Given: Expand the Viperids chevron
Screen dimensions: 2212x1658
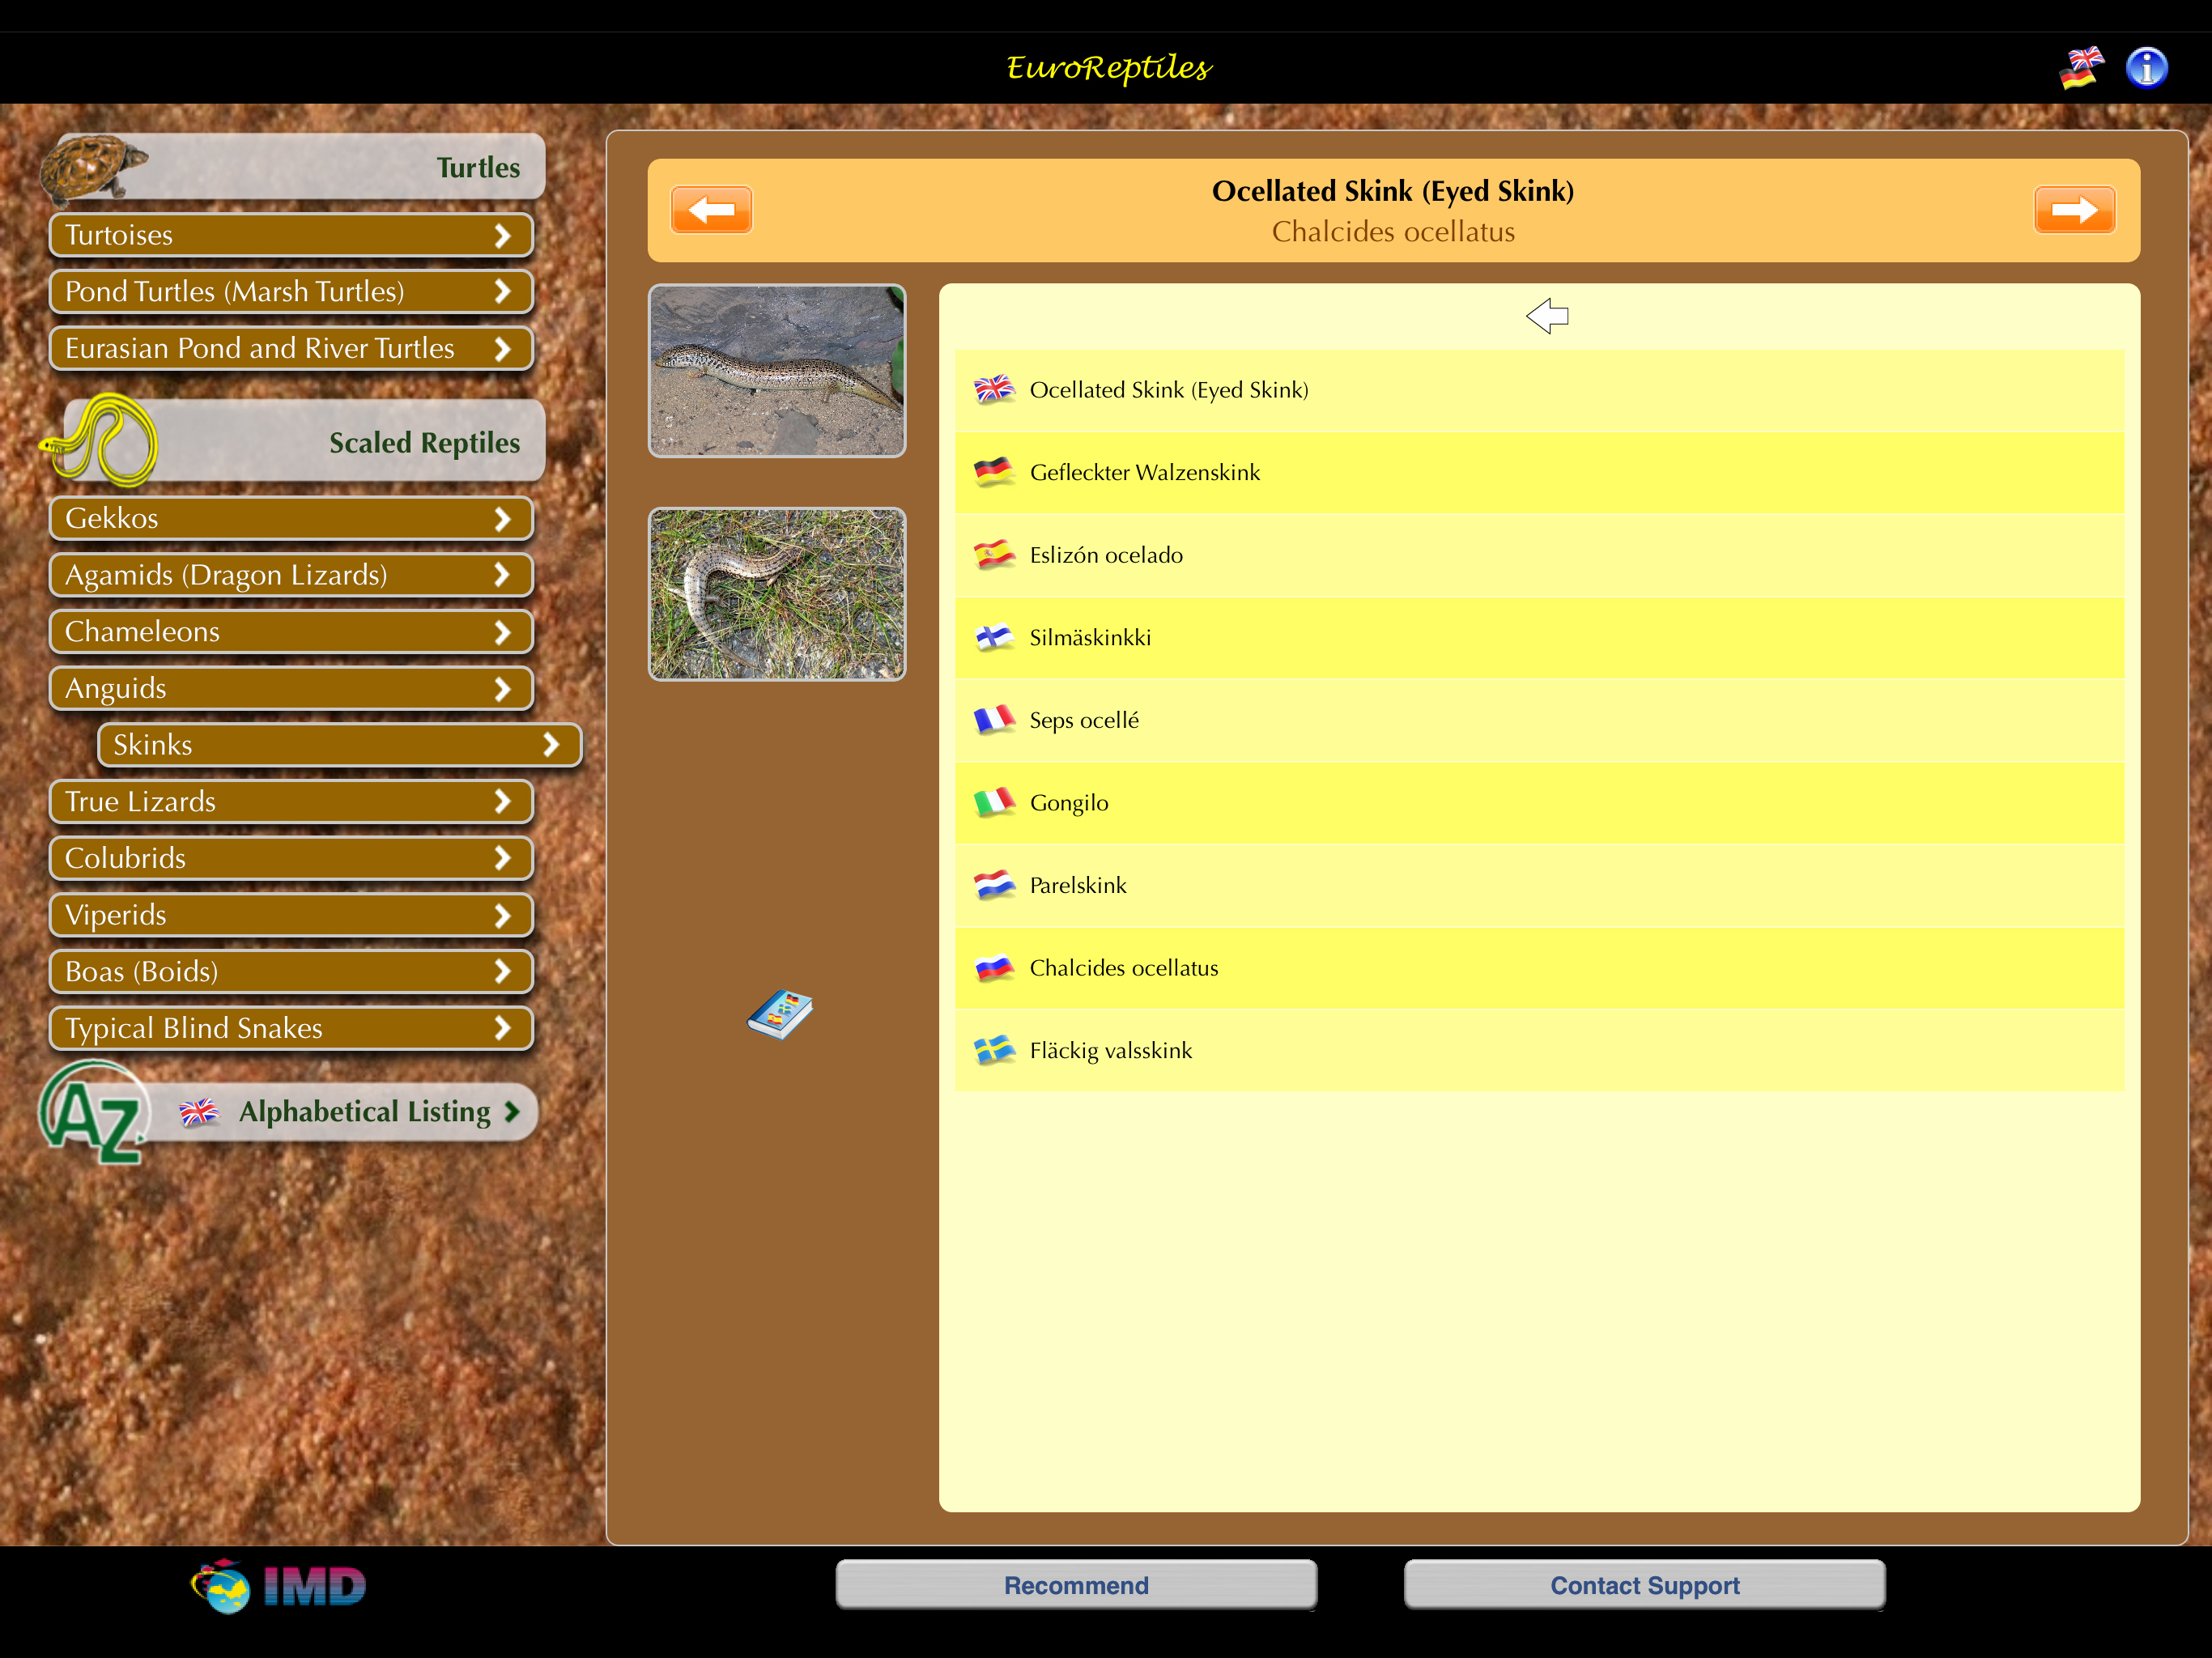Looking at the screenshot, I should coord(503,915).
